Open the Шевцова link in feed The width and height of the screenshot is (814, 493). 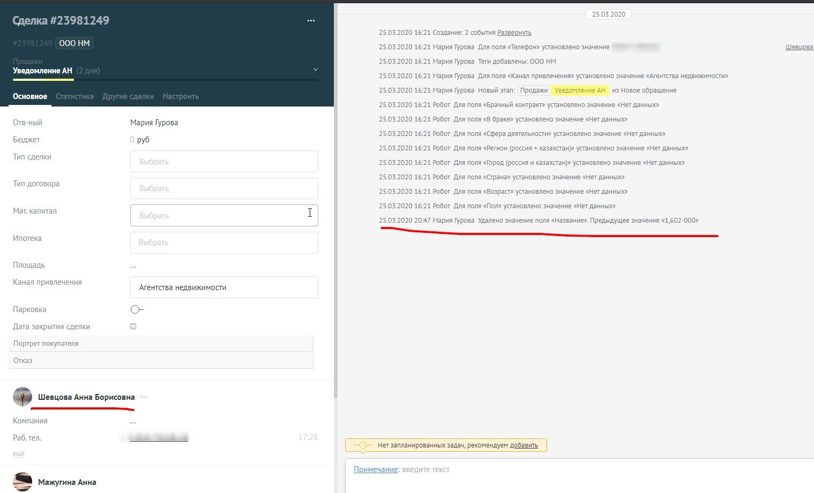[800, 47]
